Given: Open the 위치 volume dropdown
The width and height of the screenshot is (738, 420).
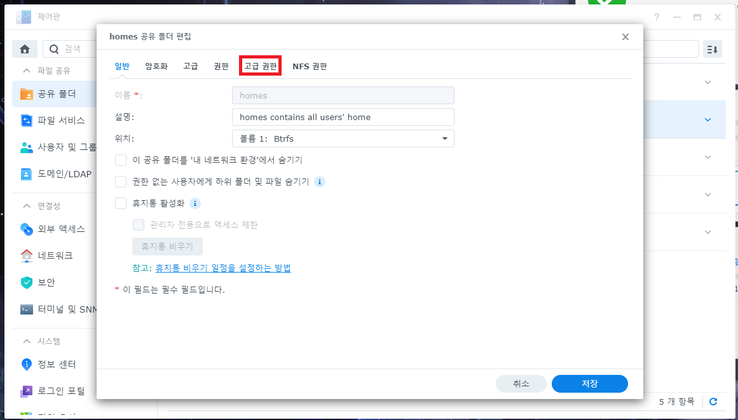Looking at the screenshot, I should 343,139.
